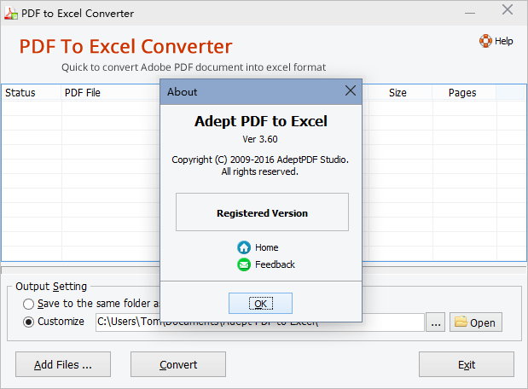Click the output folder path field
This screenshot has width=528, height=389.
tap(259, 322)
